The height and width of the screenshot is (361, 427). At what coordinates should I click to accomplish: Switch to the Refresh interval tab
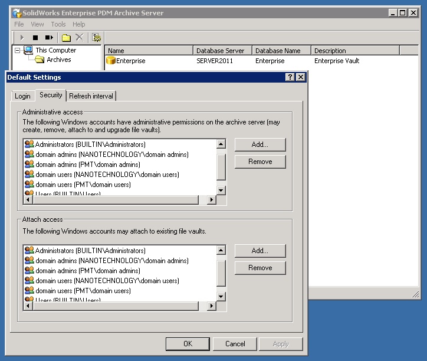tap(91, 96)
